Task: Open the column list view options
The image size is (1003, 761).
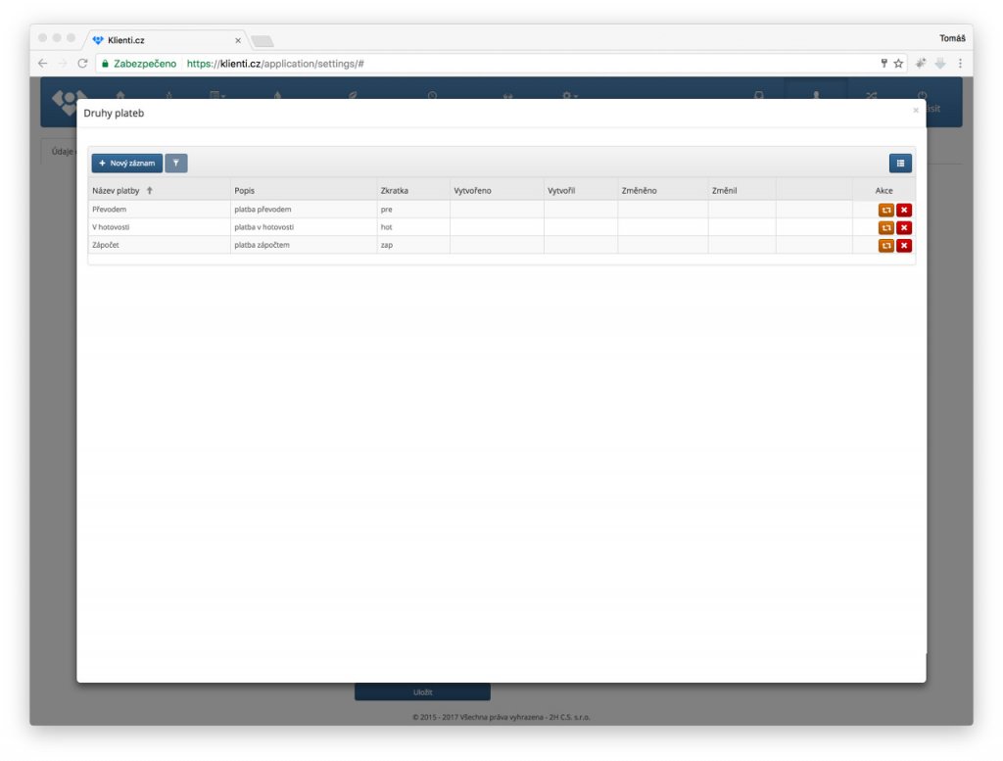Action: [x=900, y=164]
